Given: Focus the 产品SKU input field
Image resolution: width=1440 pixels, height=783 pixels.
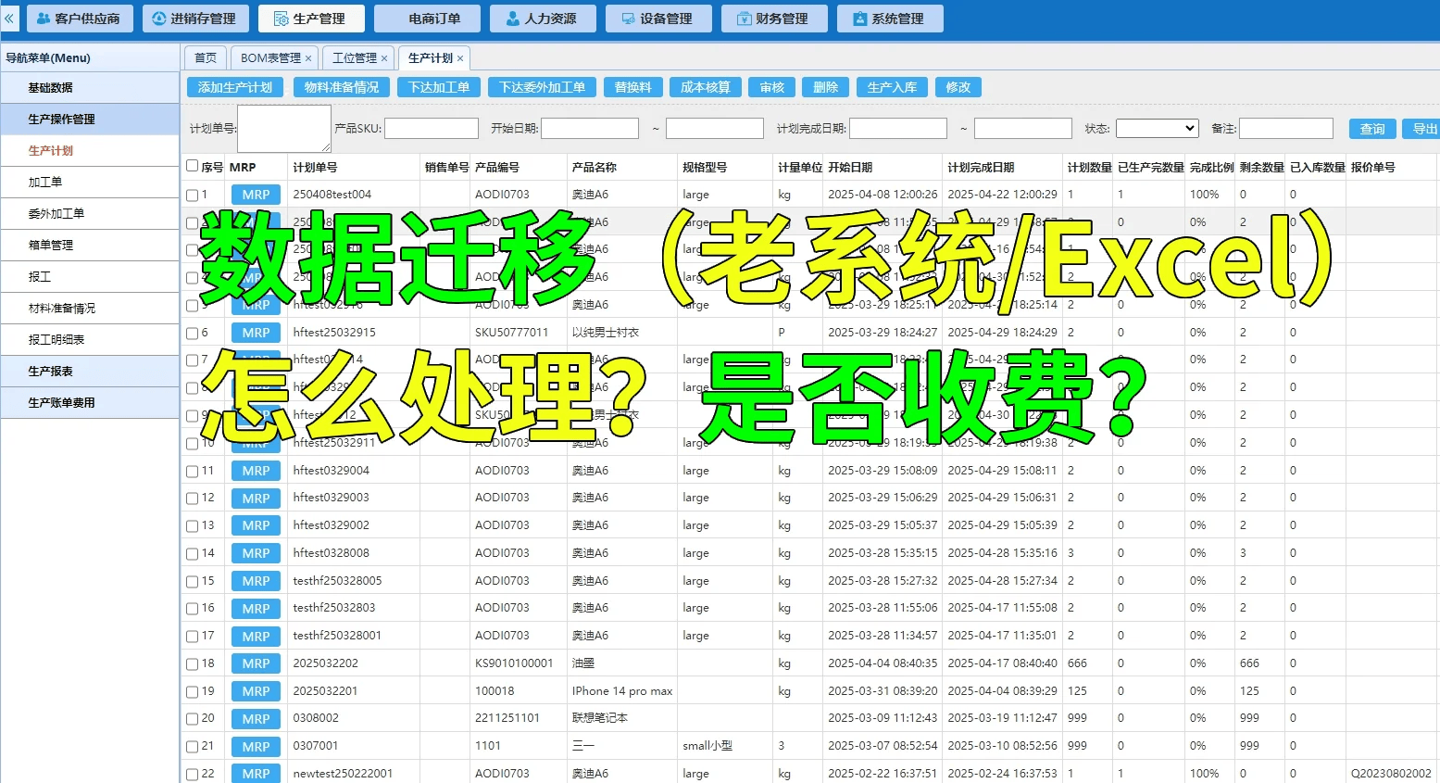Looking at the screenshot, I should (x=432, y=128).
